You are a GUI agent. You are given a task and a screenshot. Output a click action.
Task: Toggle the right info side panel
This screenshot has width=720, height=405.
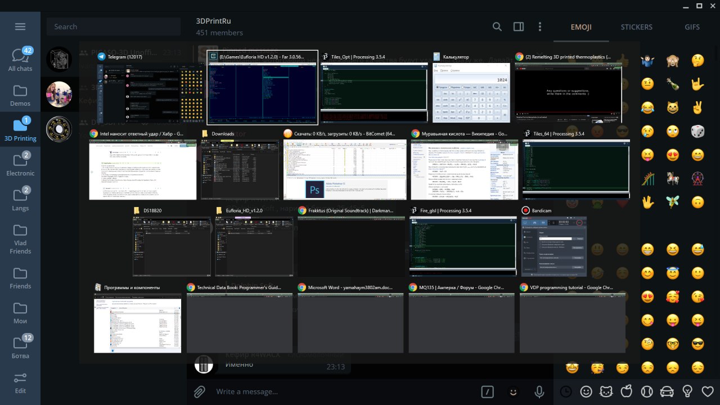click(519, 26)
